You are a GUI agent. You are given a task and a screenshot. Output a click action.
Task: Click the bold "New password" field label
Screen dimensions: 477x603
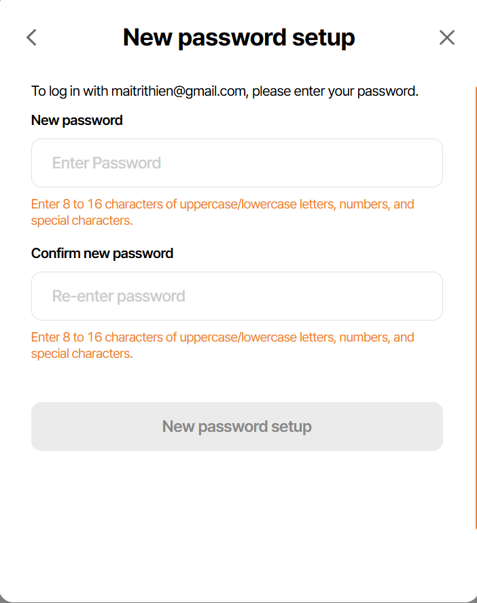click(x=77, y=120)
